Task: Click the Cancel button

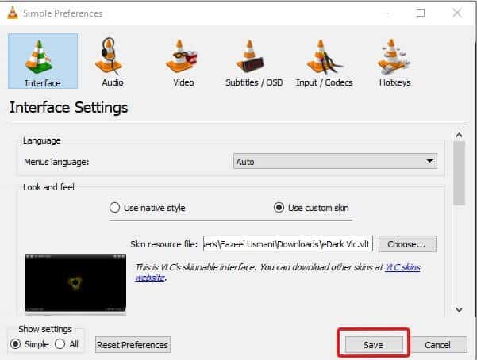Action: point(437,344)
